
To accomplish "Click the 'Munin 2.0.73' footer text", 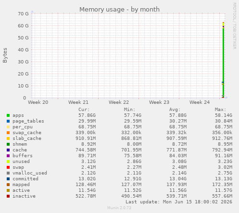I will click(x=119, y=208).
